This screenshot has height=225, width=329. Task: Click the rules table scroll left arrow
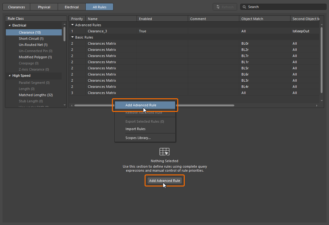pos(72,105)
